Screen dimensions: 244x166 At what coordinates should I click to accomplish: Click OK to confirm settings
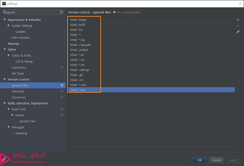pos(199,160)
